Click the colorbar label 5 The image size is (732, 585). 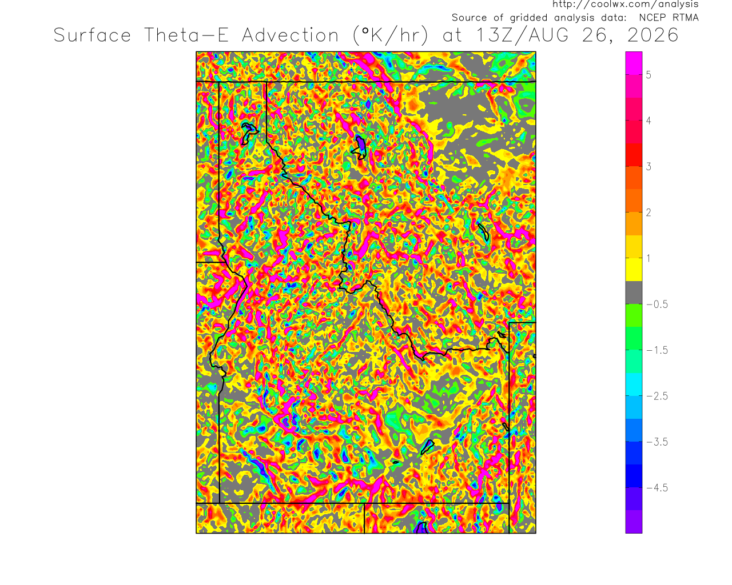[x=649, y=75]
